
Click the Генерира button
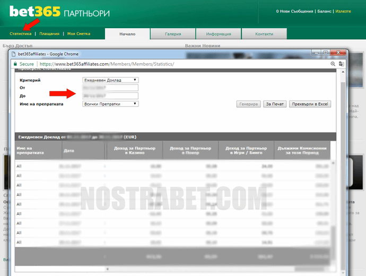click(x=248, y=104)
